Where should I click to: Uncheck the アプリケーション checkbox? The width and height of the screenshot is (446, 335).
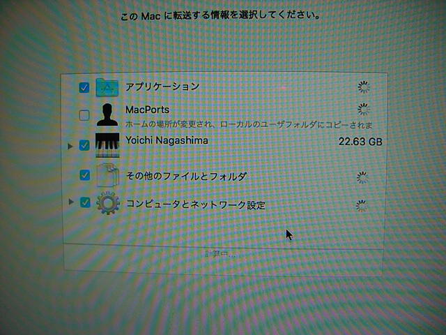point(84,87)
